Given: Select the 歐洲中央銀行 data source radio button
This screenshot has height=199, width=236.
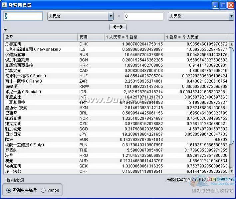Looking at the screenshot, I should pos(9,190).
